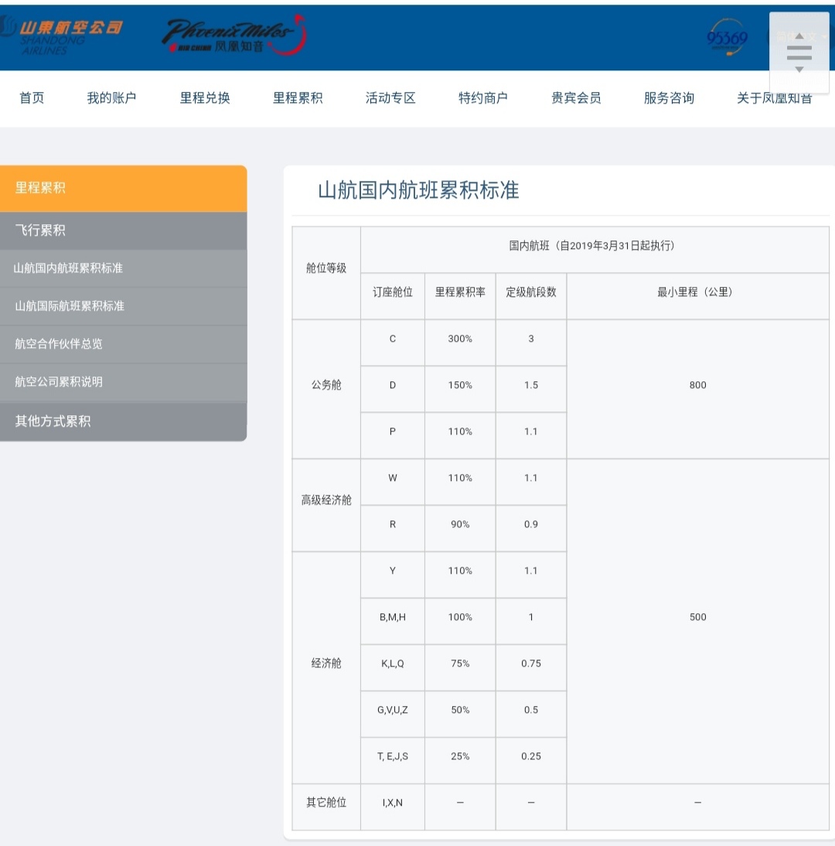This screenshot has height=846, width=835.
Task: Open 山航国际航班累积标准 sidebar link
Action: [x=124, y=306]
